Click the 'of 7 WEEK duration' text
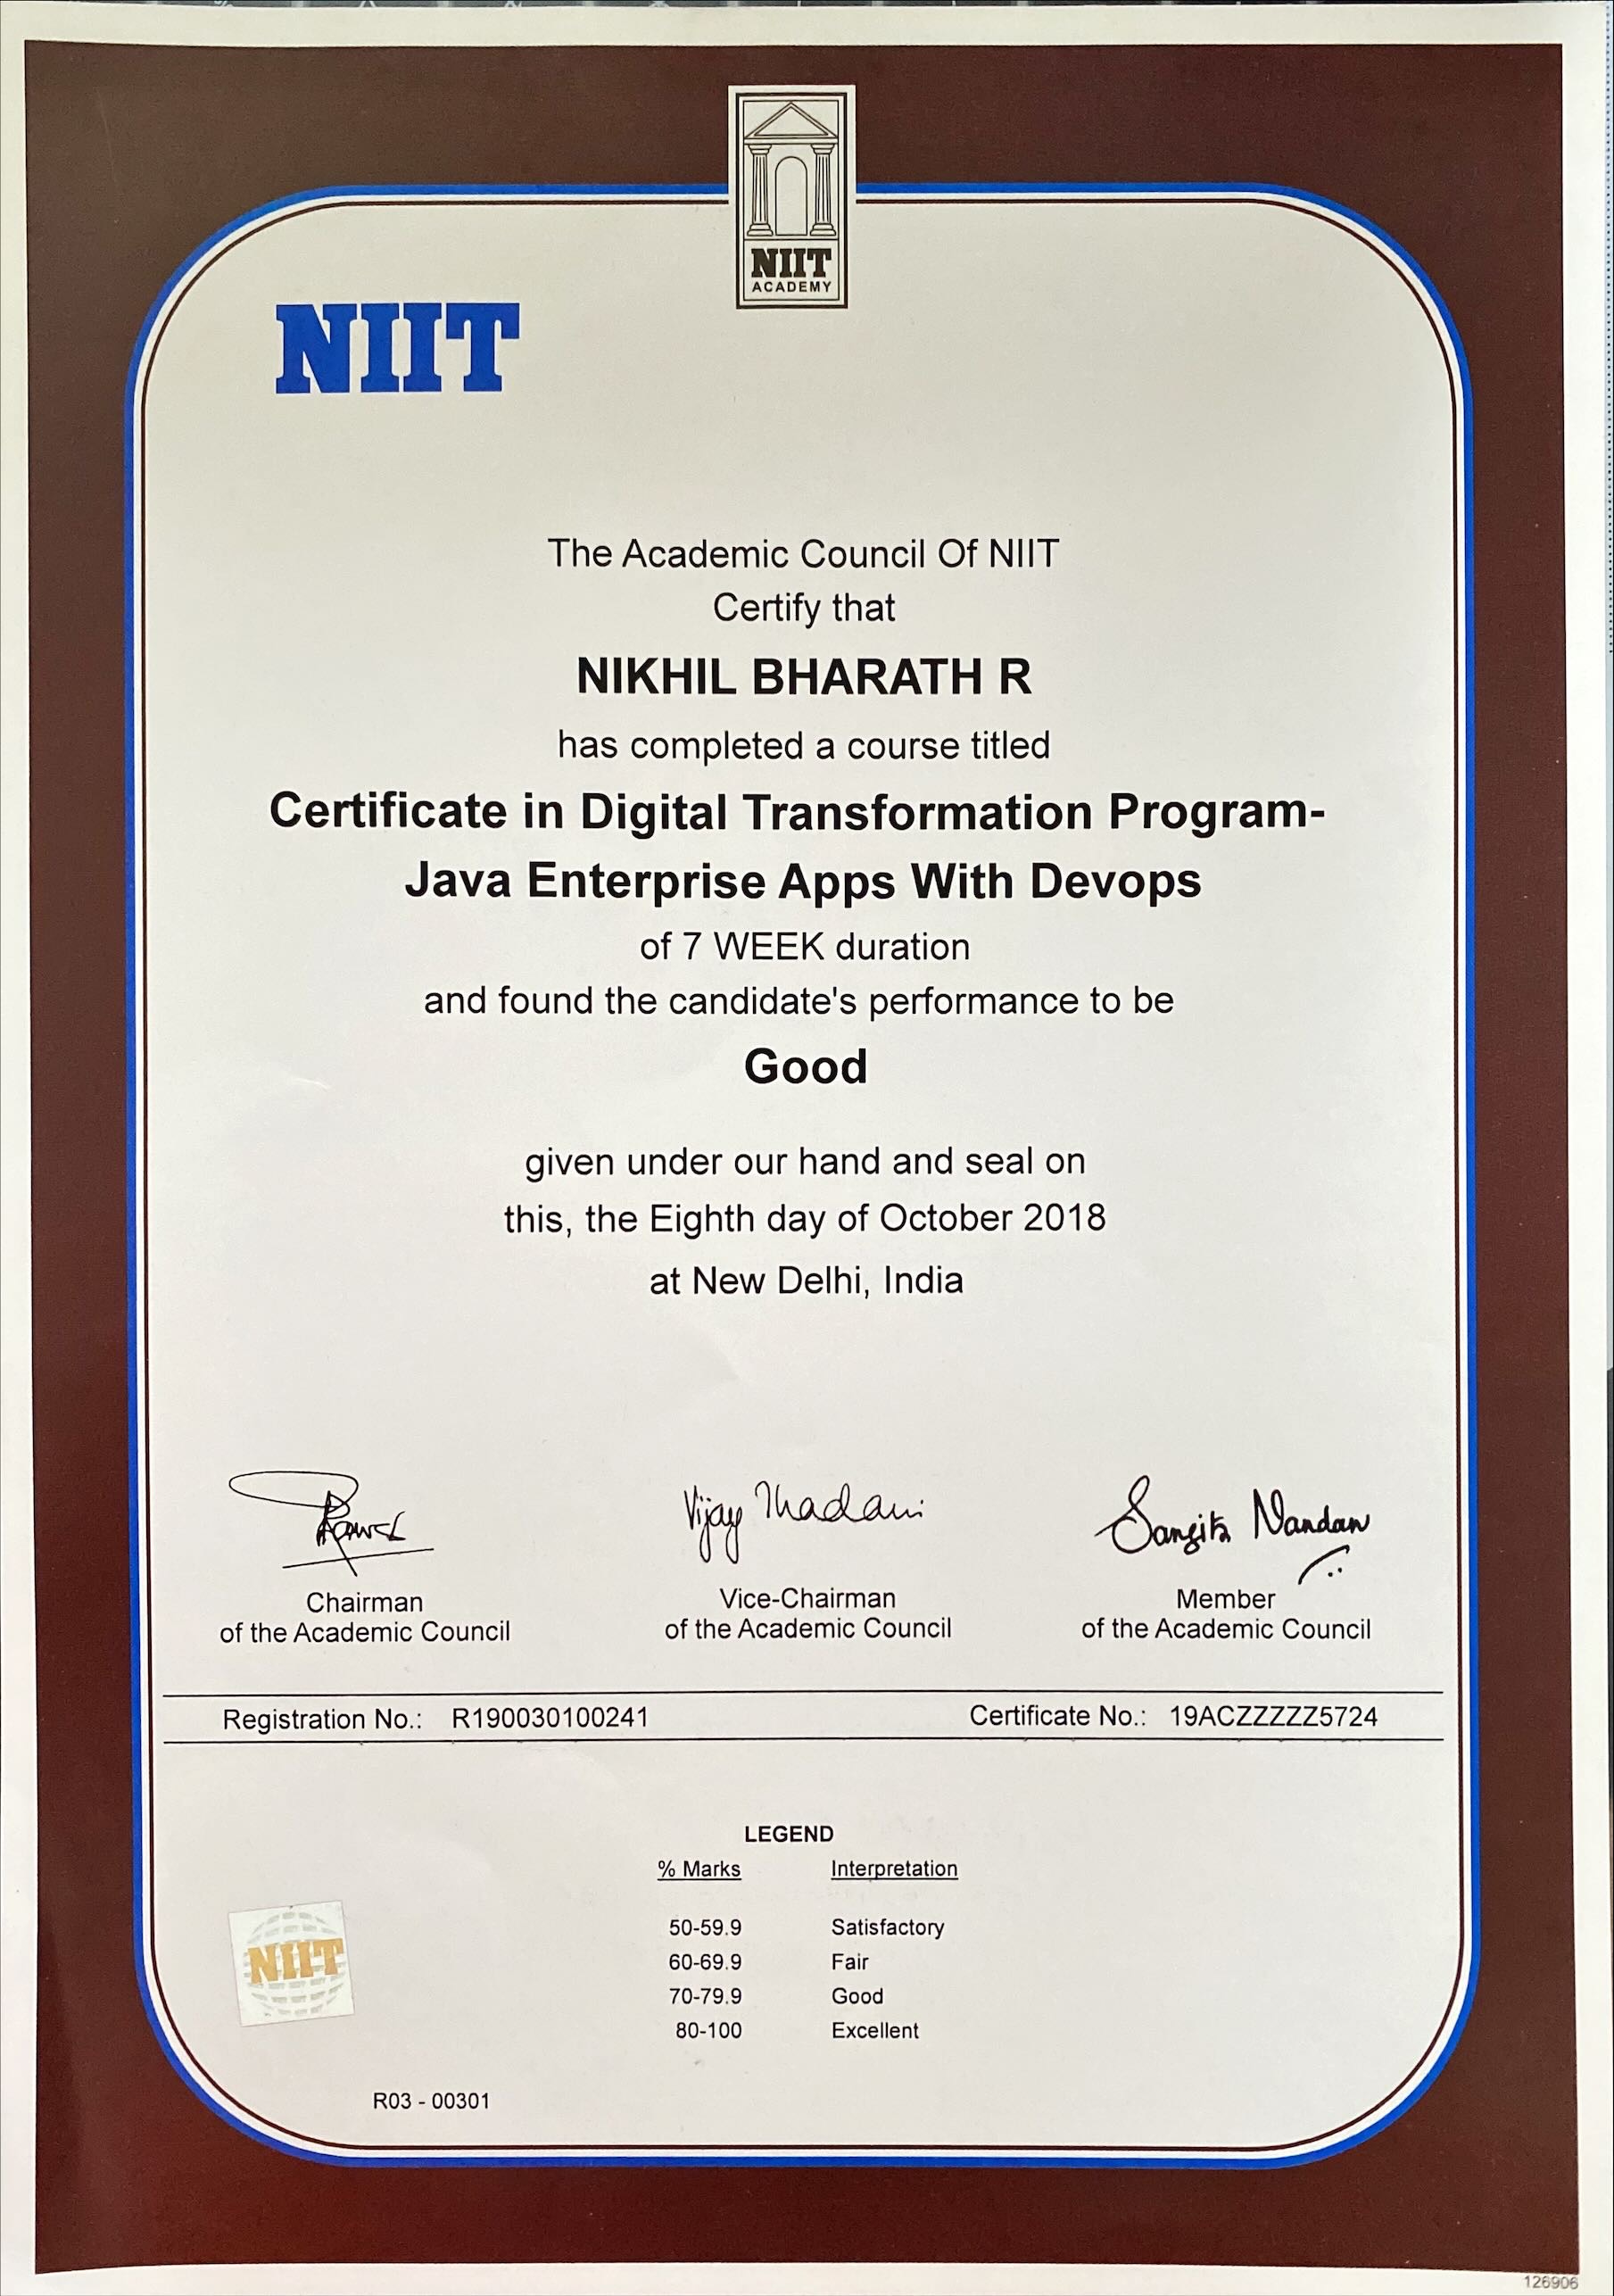The height and width of the screenshot is (2296, 1614). click(x=805, y=947)
